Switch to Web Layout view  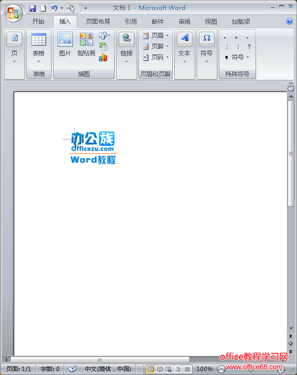pyautogui.click(x=169, y=369)
